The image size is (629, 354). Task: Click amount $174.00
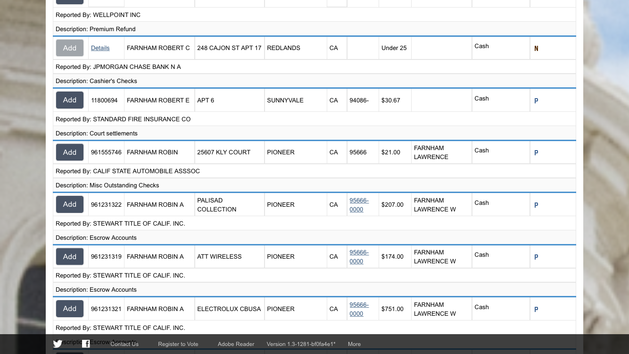tap(392, 257)
